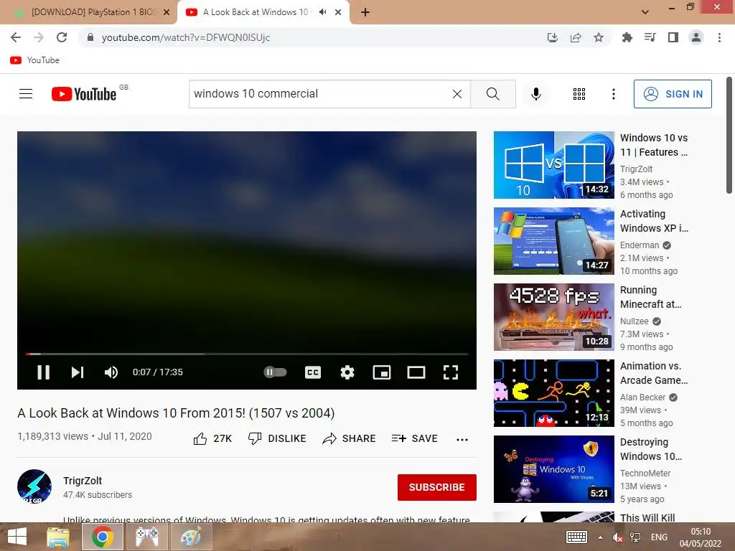The image size is (735, 551).
Task: Open the TrigrZolt channel name link
Action: point(83,481)
